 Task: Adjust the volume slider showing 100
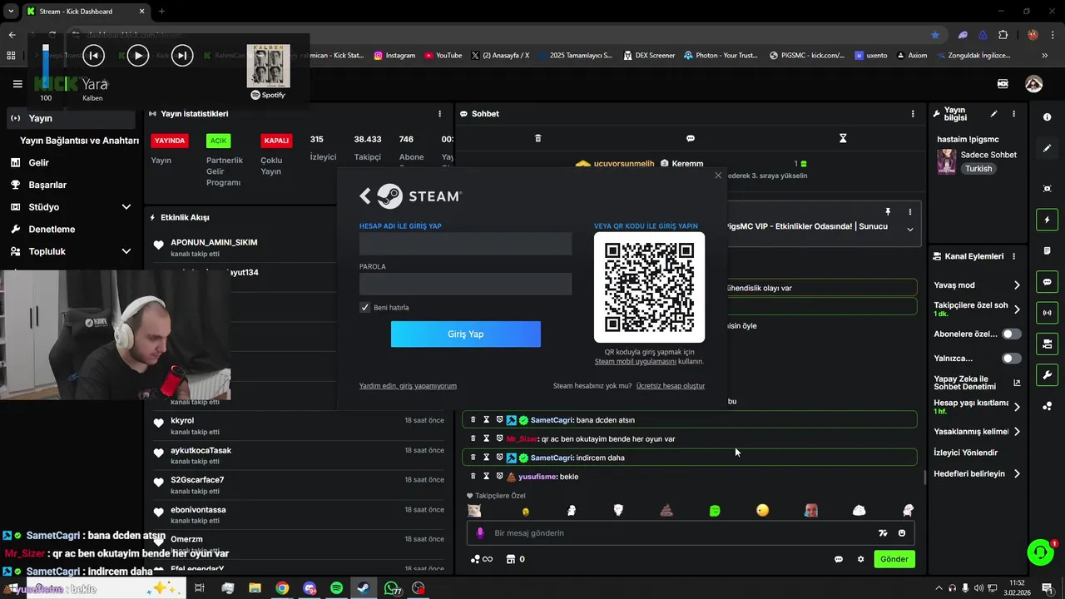pos(46,67)
